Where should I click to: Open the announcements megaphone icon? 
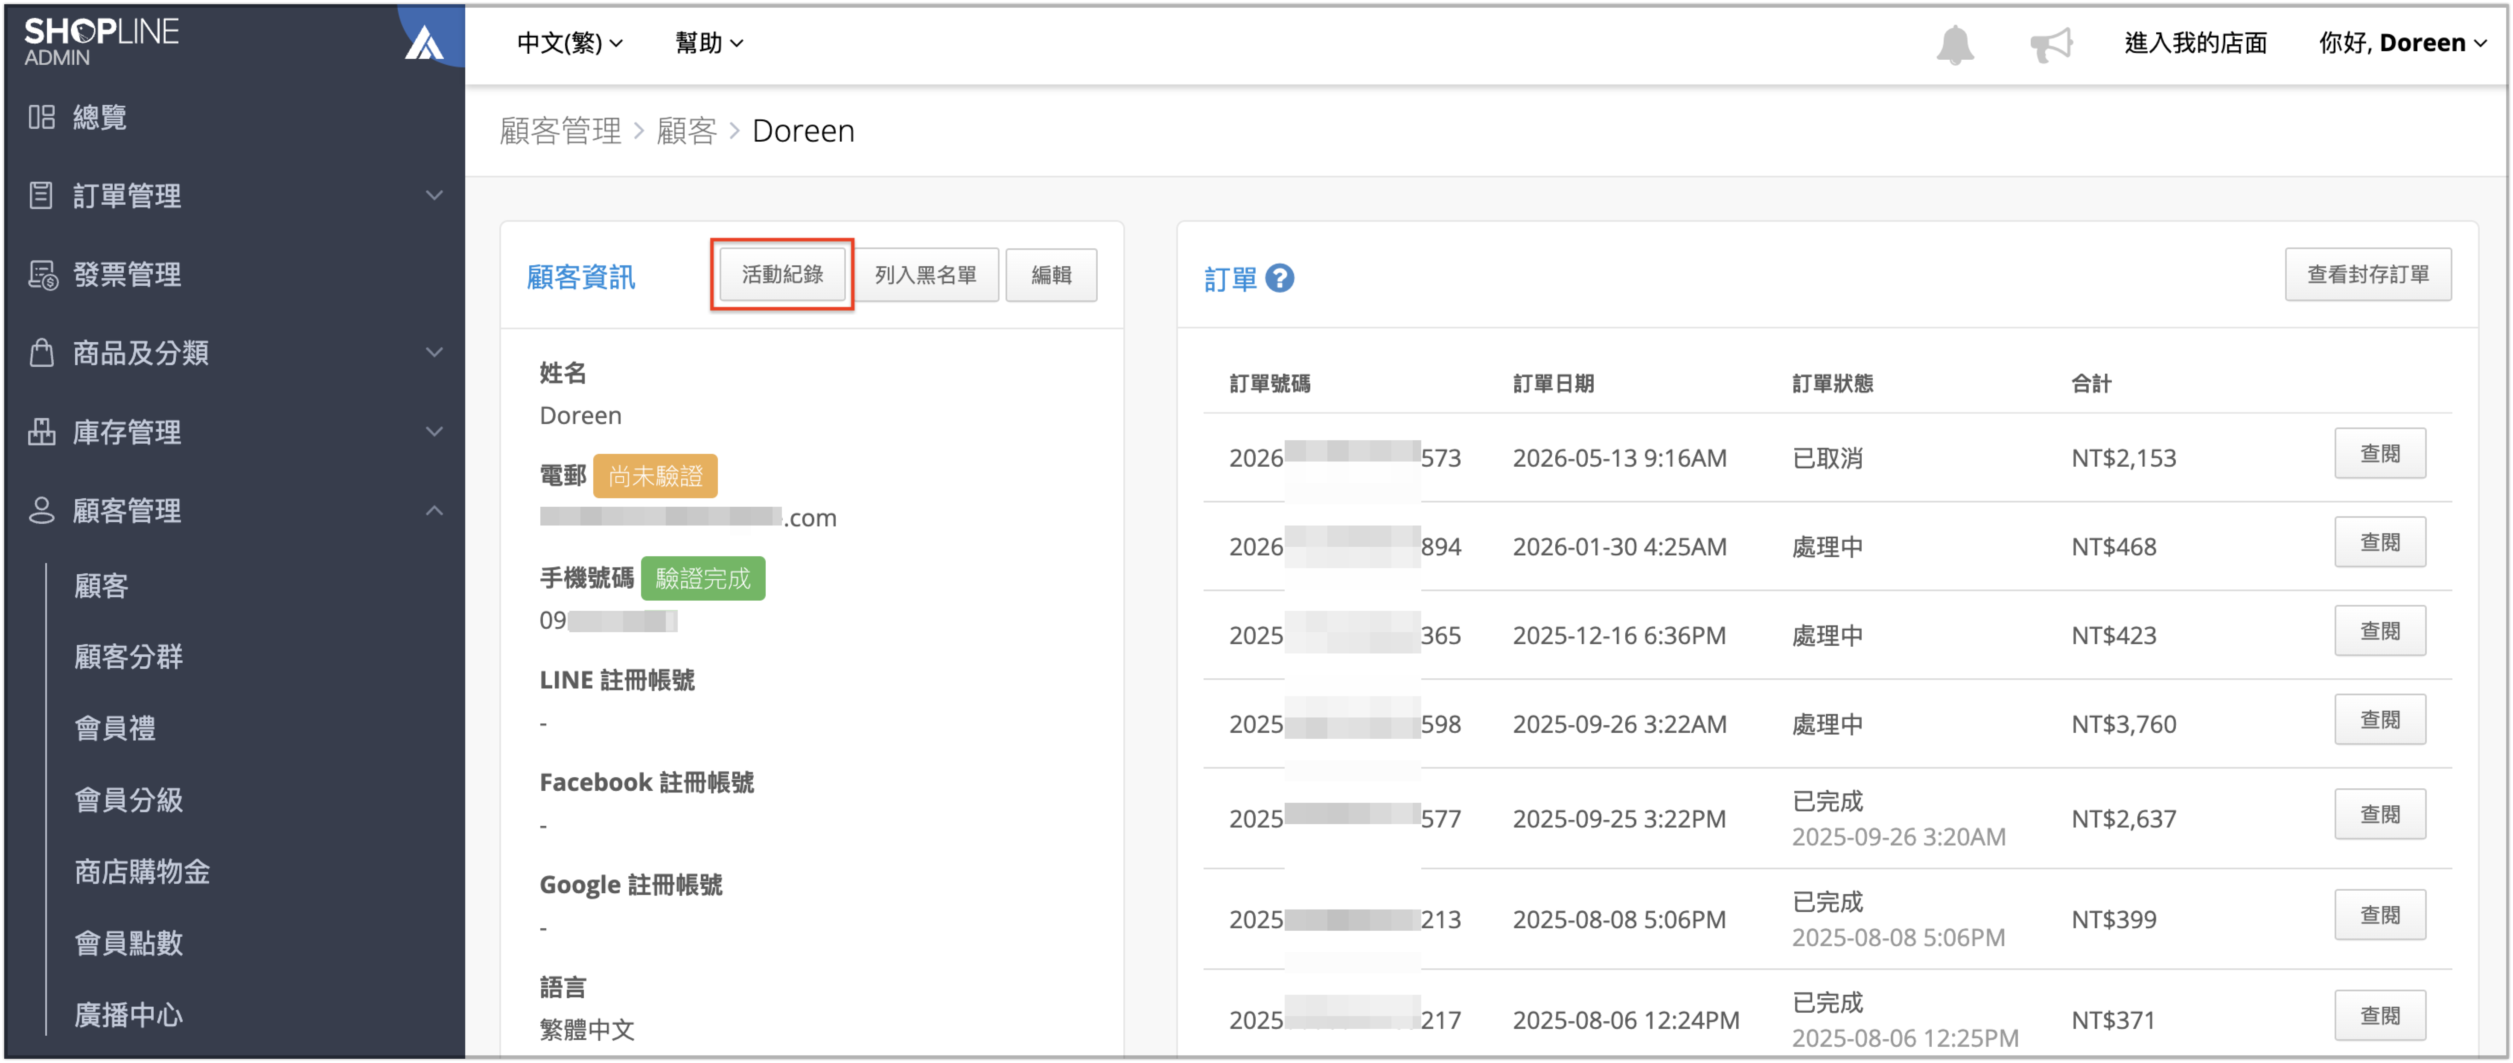(x=2051, y=45)
